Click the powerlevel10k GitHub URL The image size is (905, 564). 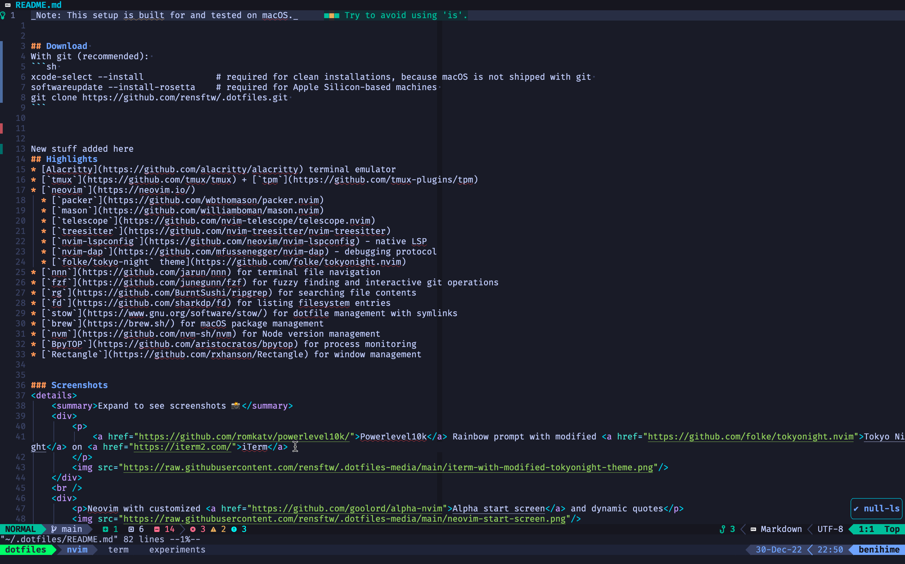click(244, 436)
